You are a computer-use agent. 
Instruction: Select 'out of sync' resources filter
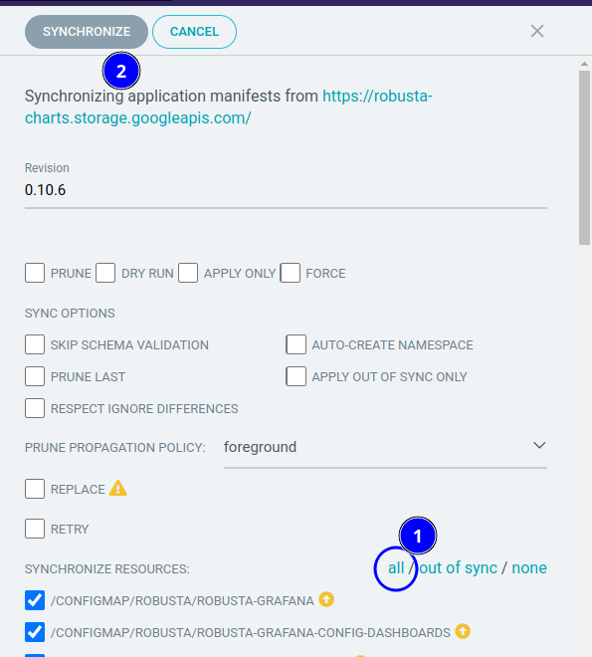458,567
